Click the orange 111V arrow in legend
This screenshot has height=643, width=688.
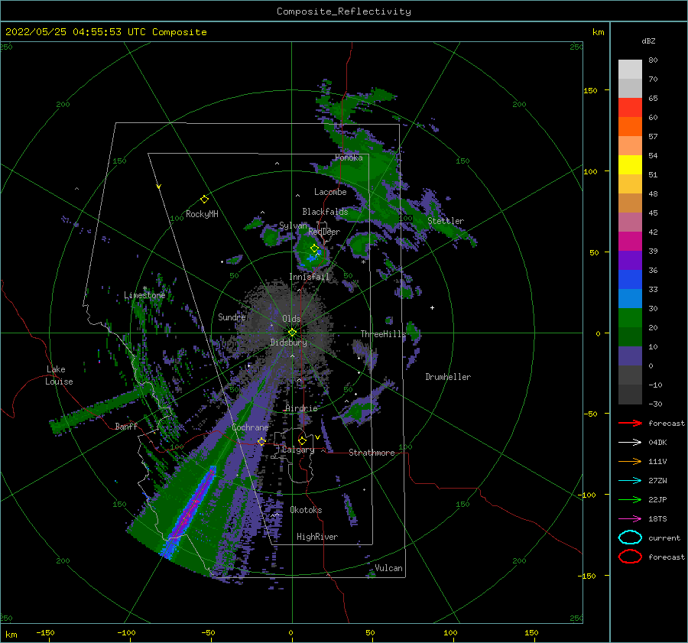point(630,461)
